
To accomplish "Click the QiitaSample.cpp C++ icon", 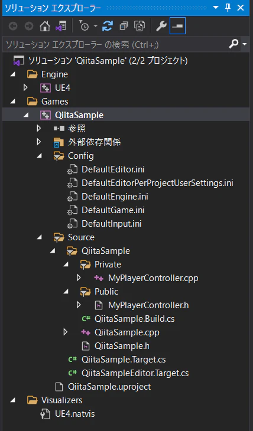I will pyautogui.click(x=86, y=332).
